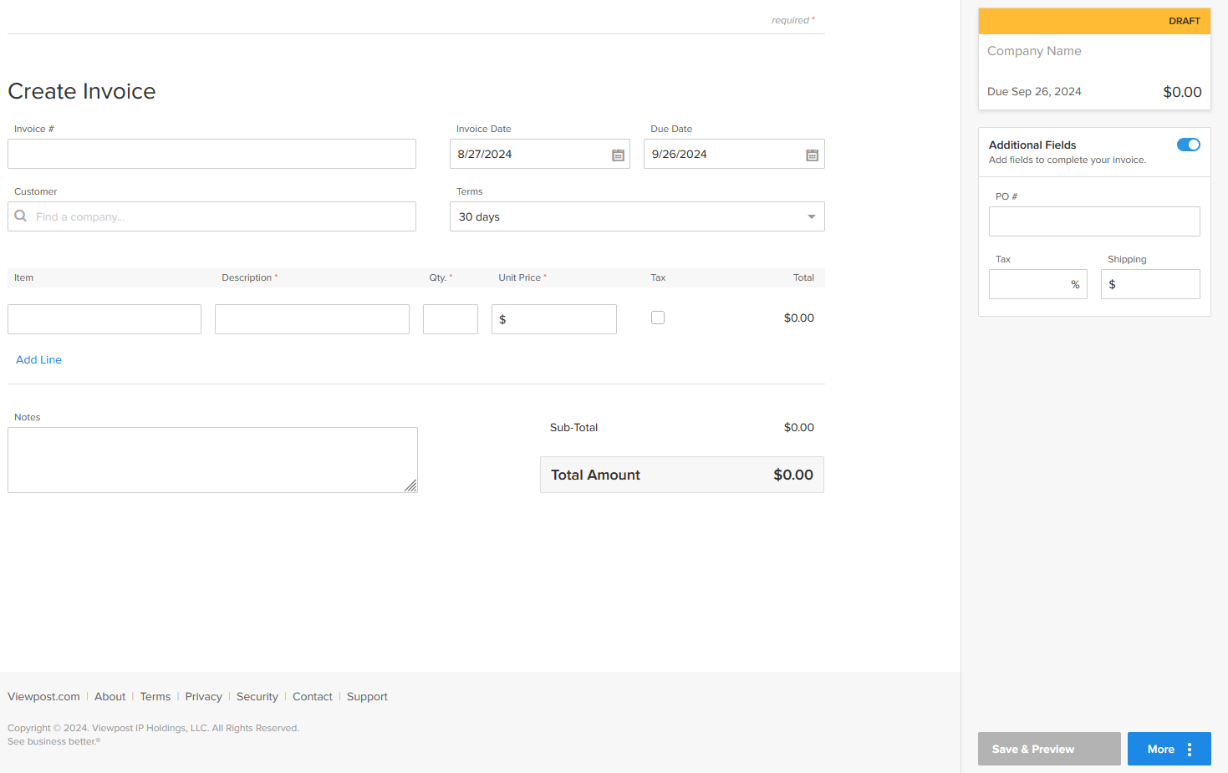Click the Invoice # input field

coord(211,154)
